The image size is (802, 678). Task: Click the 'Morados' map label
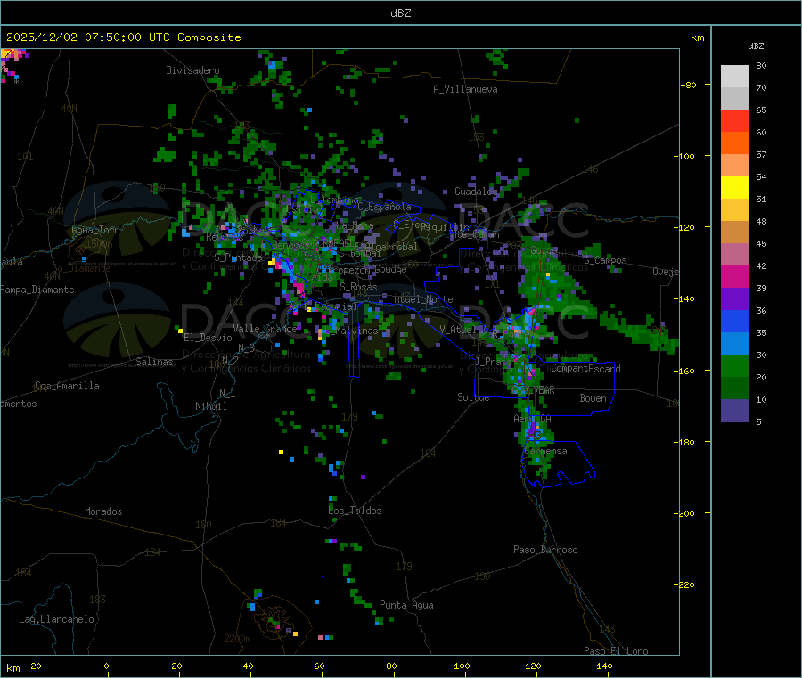(104, 511)
